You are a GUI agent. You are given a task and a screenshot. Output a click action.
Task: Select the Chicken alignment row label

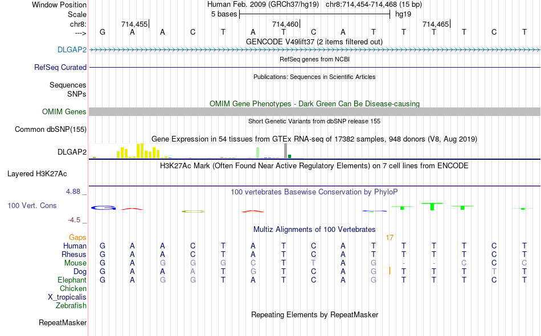pyautogui.click(x=73, y=288)
